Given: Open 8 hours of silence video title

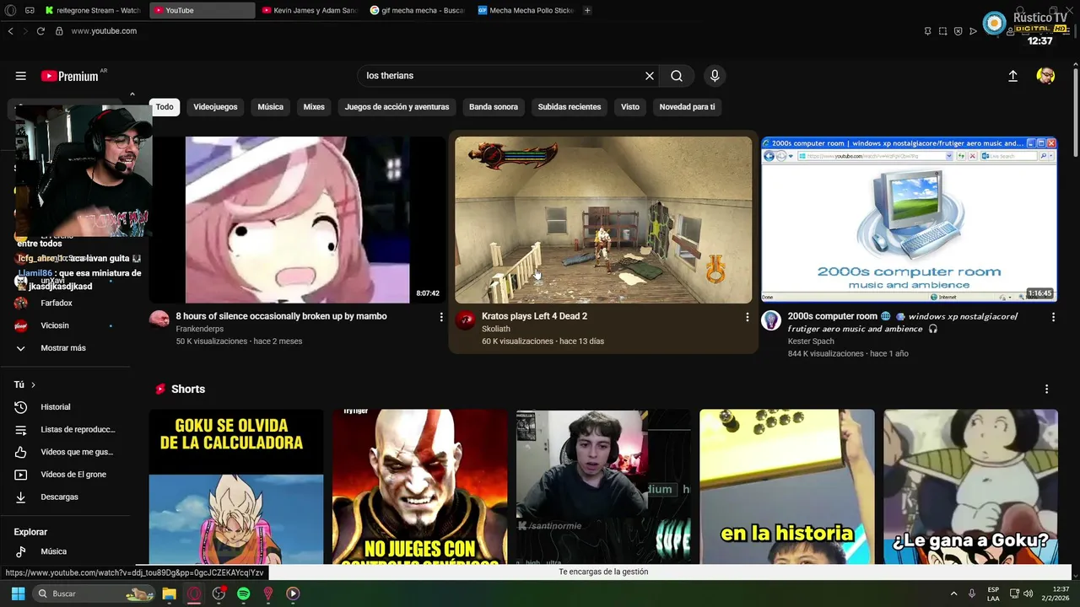Looking at the screenshot, I should 281,316.
